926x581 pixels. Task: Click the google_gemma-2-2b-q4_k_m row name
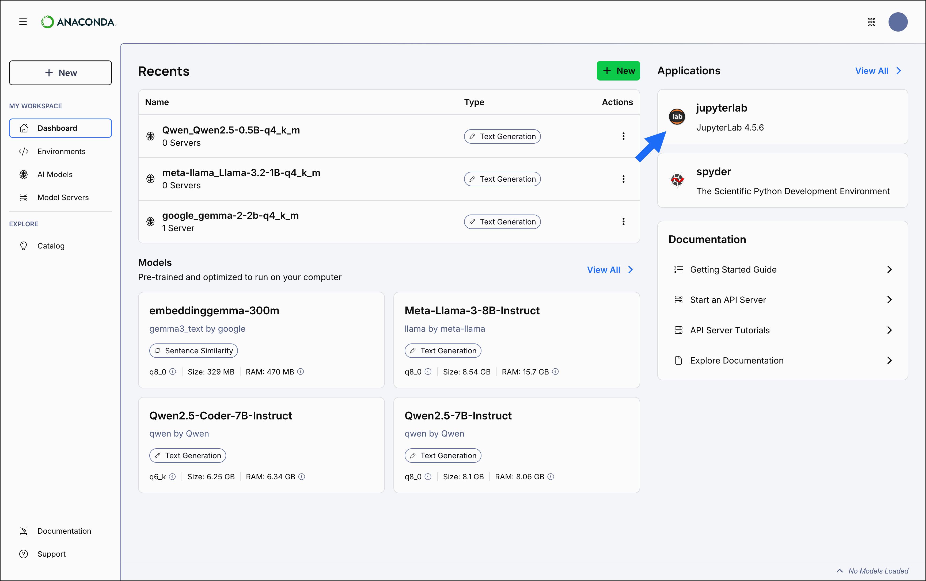coord(230,216)
